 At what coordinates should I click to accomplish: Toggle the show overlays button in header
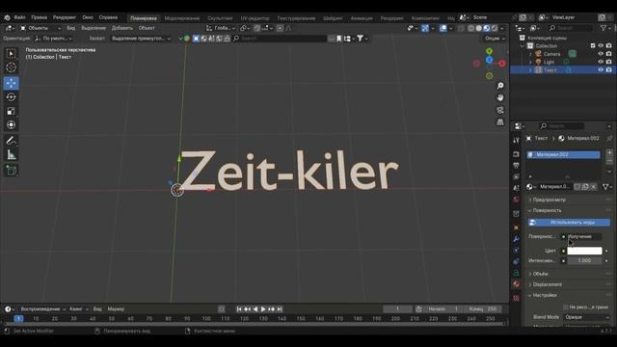pos(443,28)
